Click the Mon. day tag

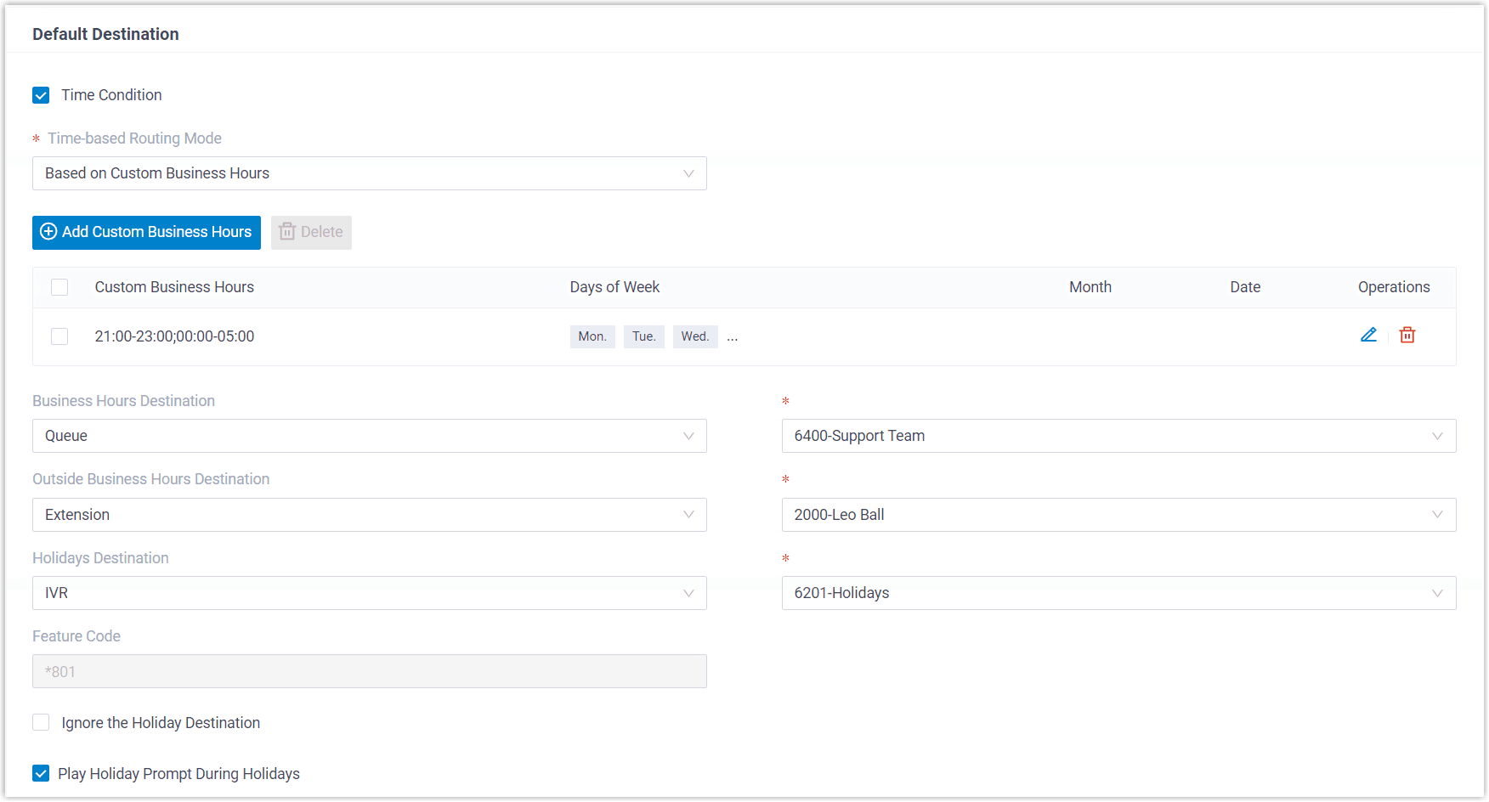coord(592,336)
